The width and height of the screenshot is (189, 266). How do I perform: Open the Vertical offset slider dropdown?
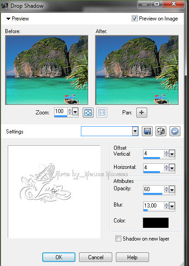tap(172, 154)
